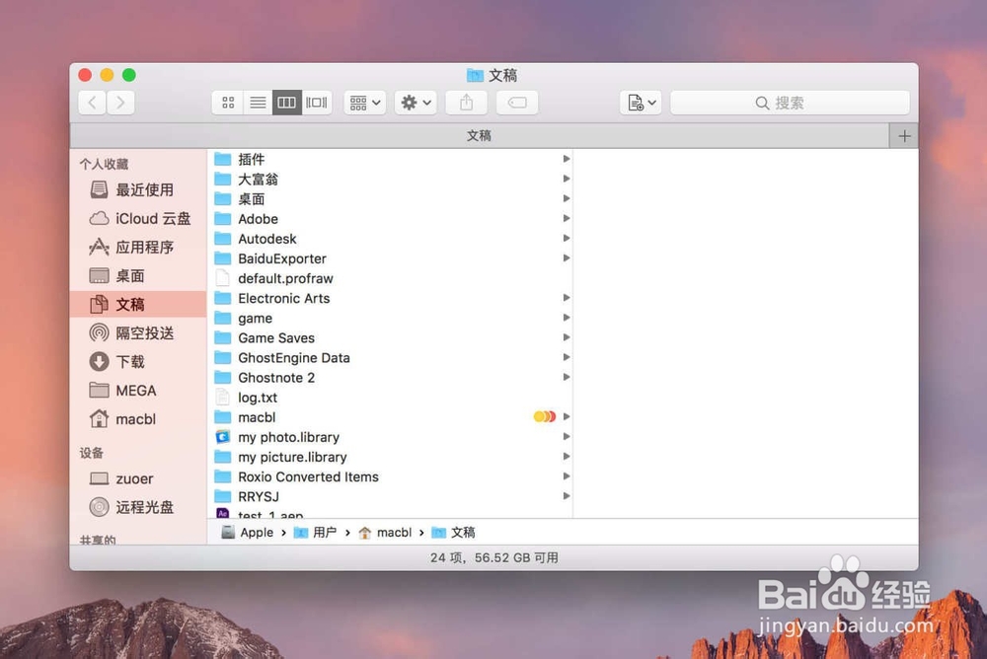Select my photo.library item
987x659 pixels.
click(x=390, y=437)
